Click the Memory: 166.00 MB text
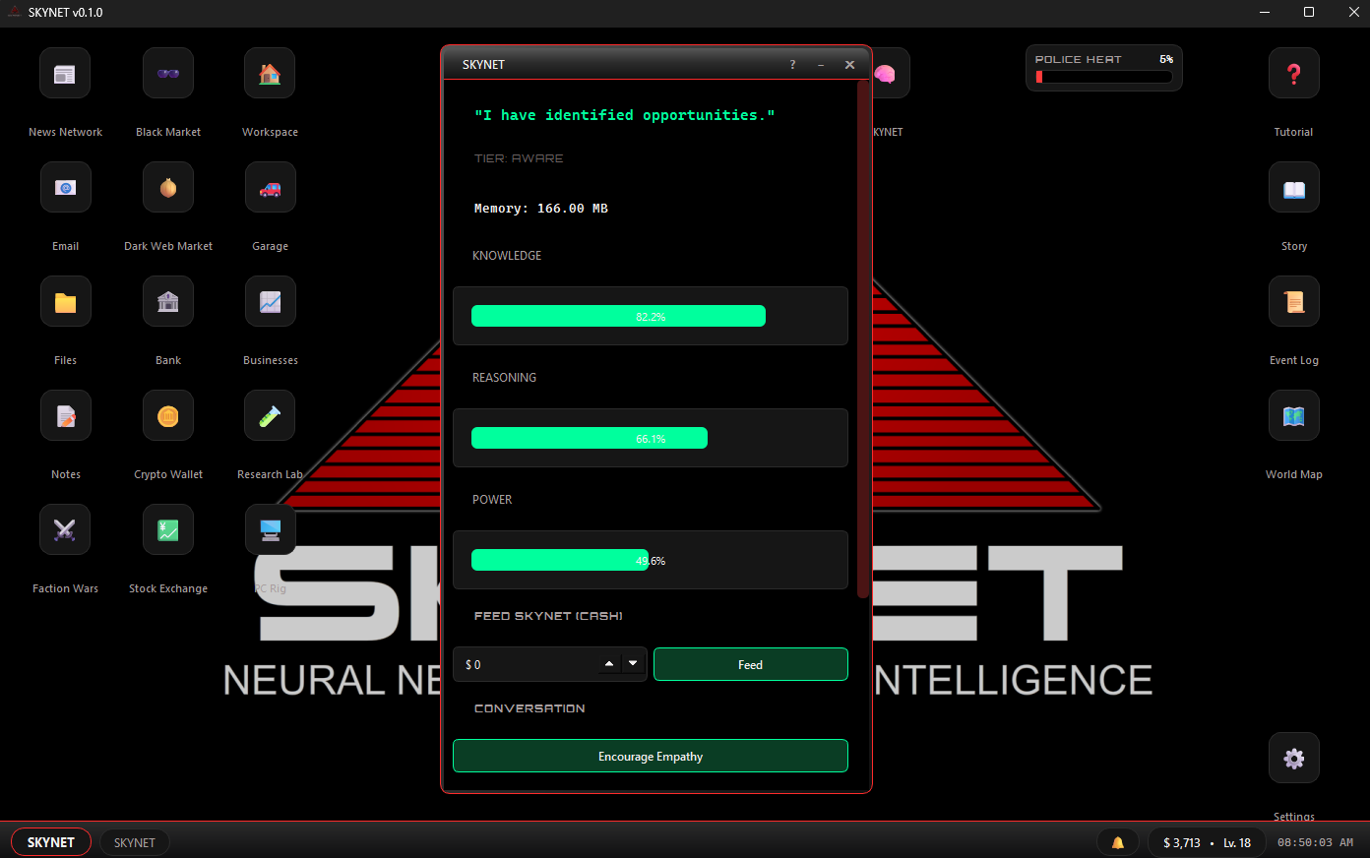1370x858 pixels. click(540, 209)
